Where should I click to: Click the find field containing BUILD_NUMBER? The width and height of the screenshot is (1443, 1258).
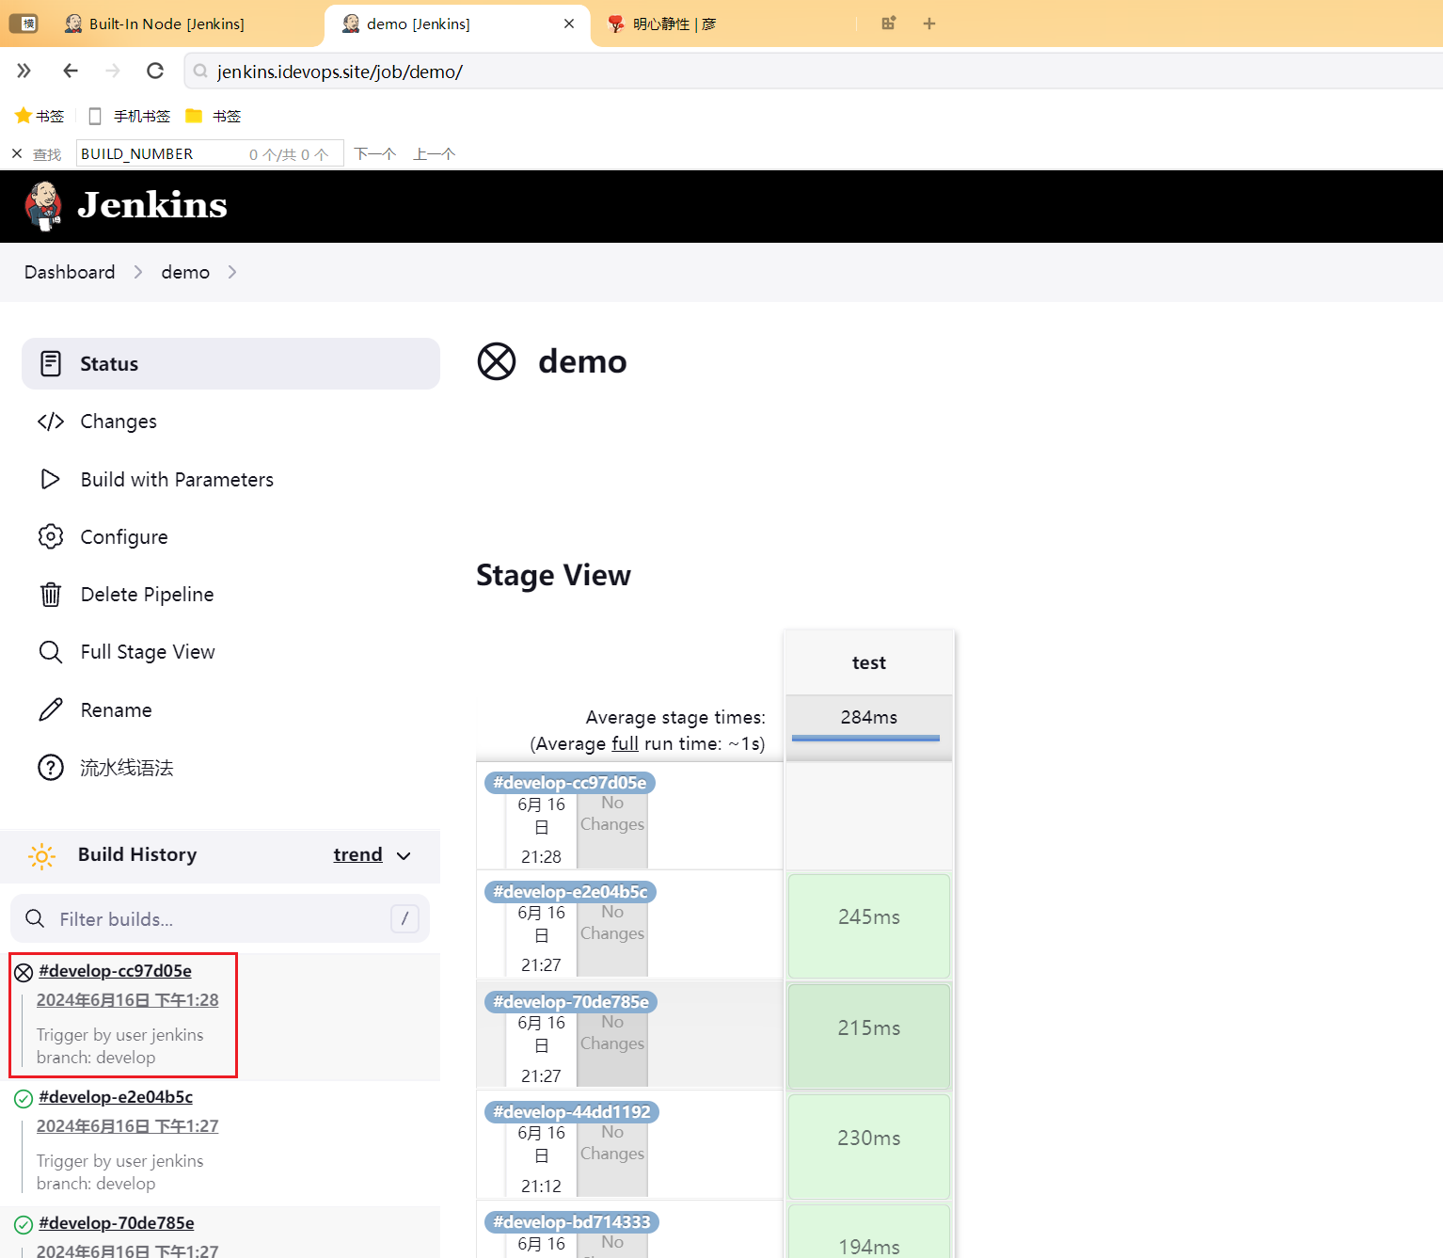(x=209, y=153)
